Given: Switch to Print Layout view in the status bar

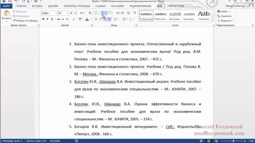Looking at the screenshot, I should coord(209,141).
